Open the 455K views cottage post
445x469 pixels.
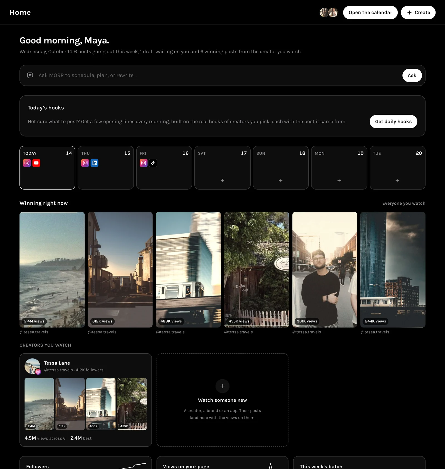point(257,270)
